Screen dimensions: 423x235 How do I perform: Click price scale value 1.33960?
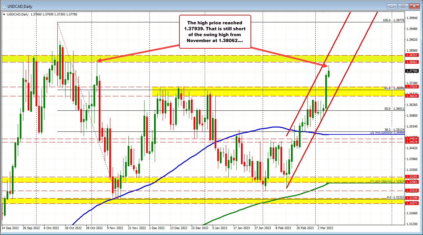click(411, 159)
